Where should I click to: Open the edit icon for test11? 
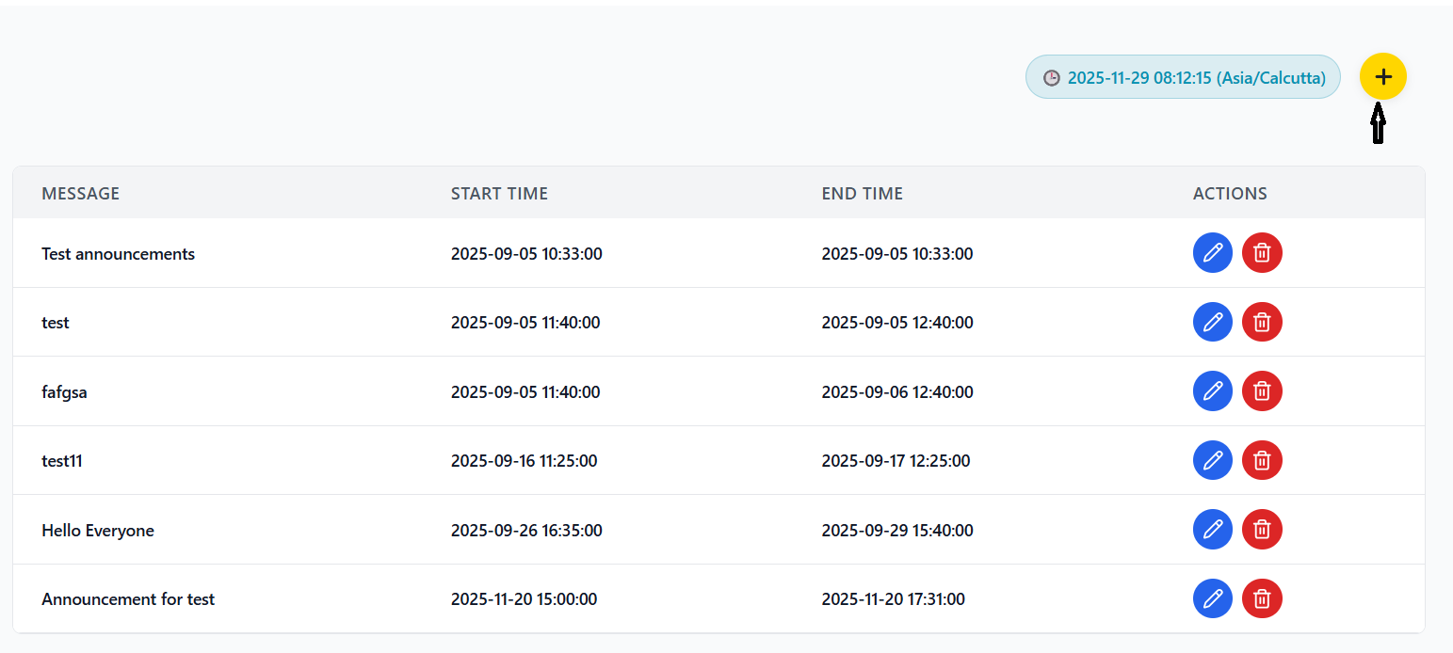(x=1213, y=460)
